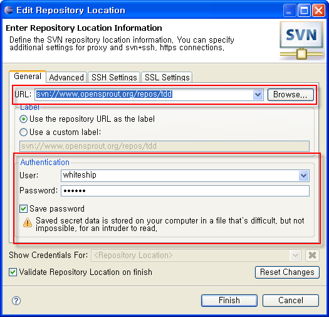Open the SSL Settings tab

click(167, 77)
